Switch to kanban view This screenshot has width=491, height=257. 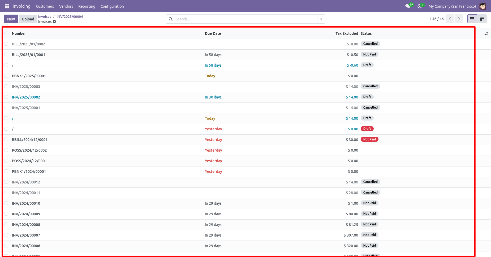coord(482,19)
